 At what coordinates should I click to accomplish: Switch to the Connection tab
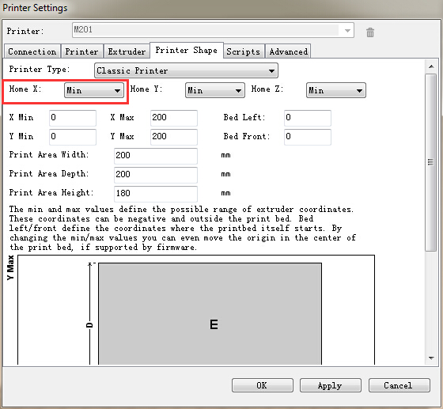point(32,51)
